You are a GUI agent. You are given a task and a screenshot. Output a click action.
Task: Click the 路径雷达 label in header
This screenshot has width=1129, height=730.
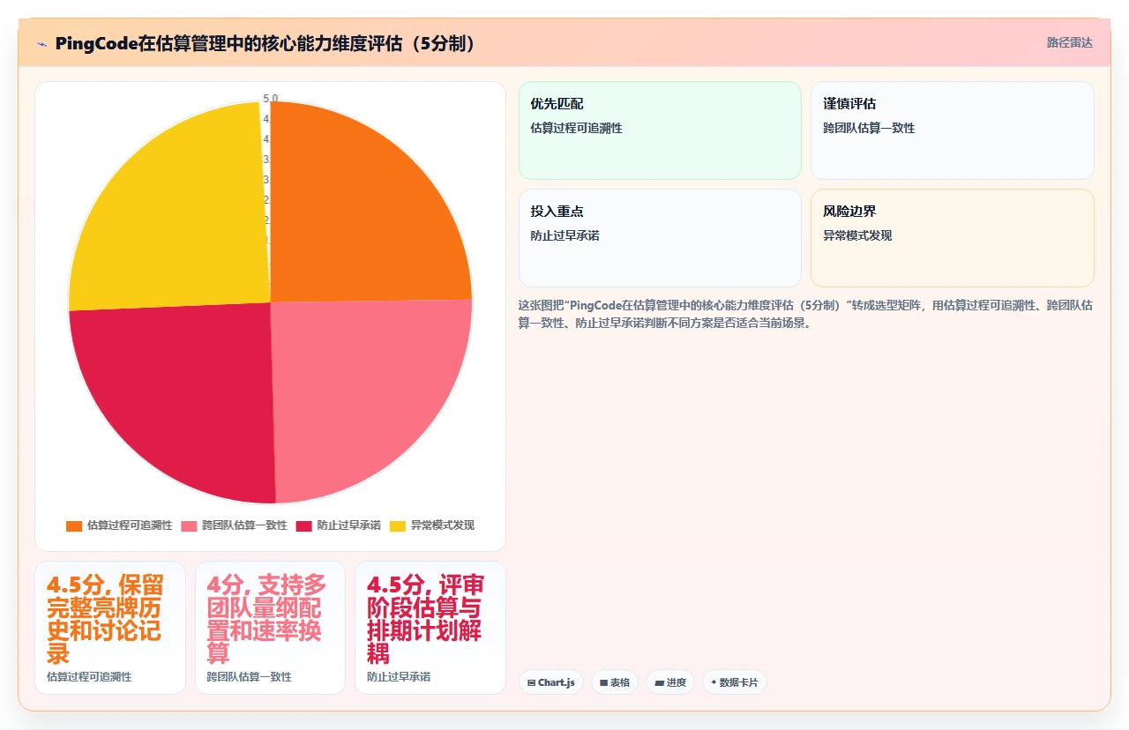pos(1069,42)
